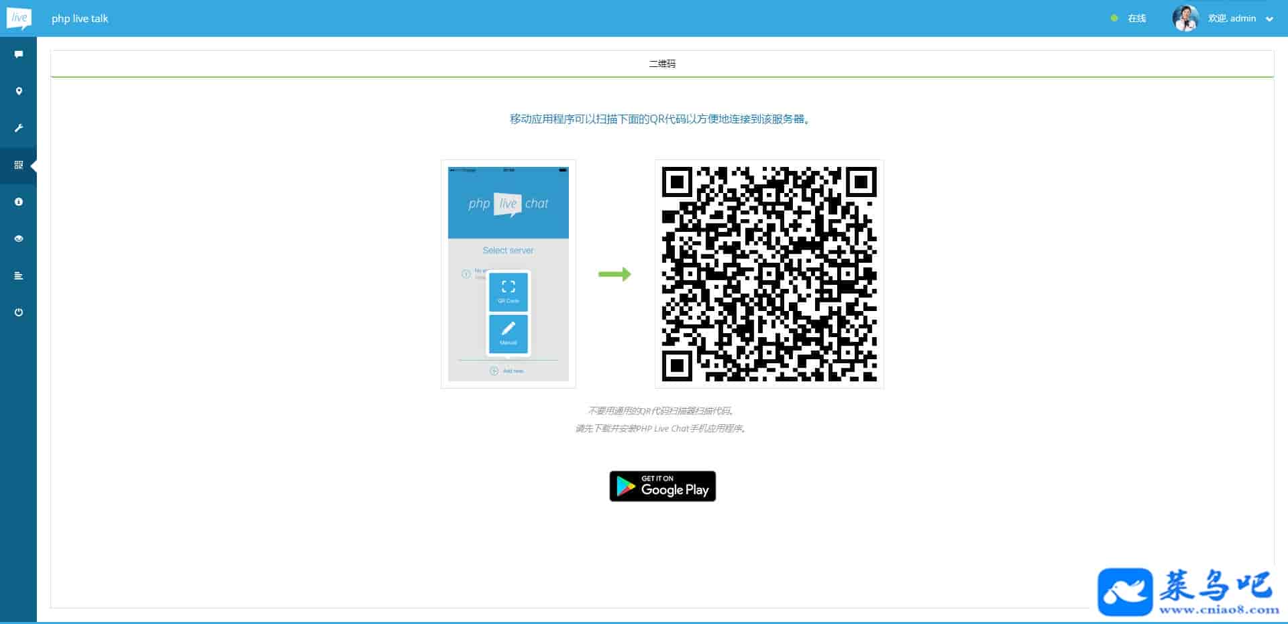Click the phone app screenshot thumbnail
The width and height of the screenshot is (1288, 624).
point(508,274)
